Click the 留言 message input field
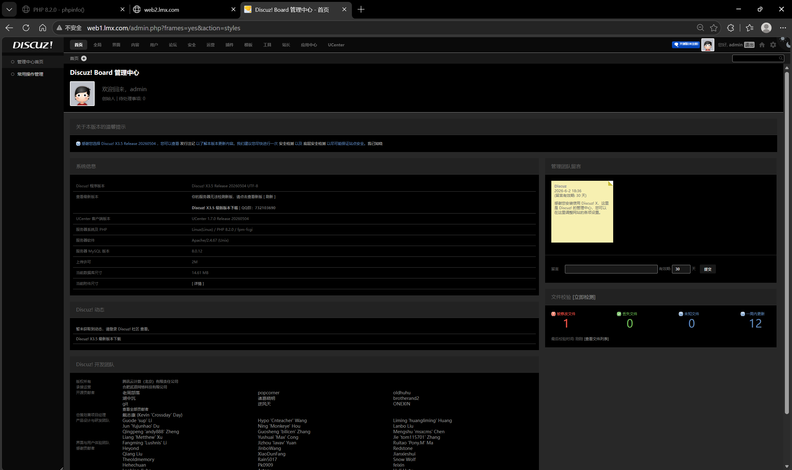This screenshot has width=792, height=470. (611, 269)
